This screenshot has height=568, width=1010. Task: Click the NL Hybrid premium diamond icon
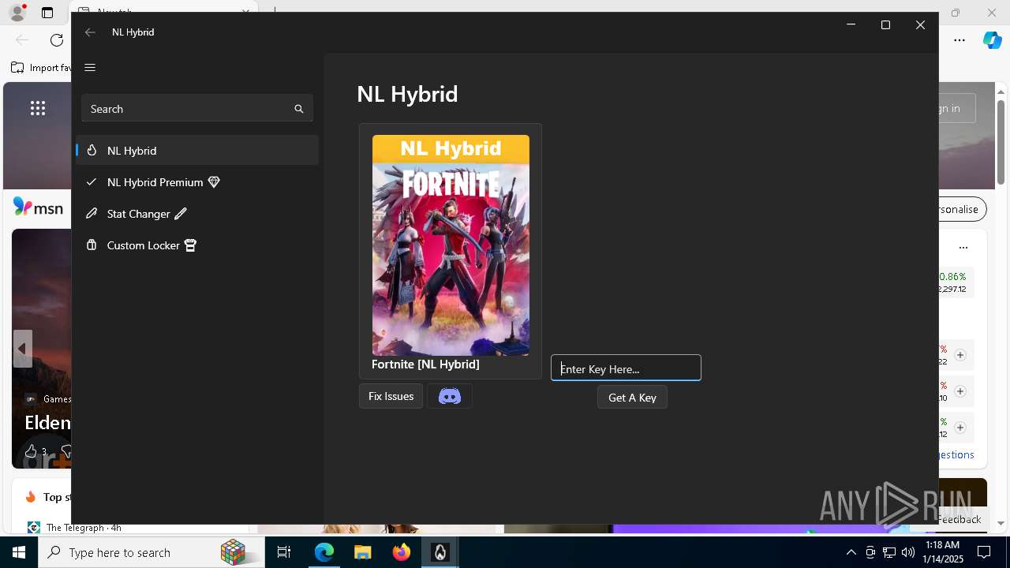coord(214,182)
